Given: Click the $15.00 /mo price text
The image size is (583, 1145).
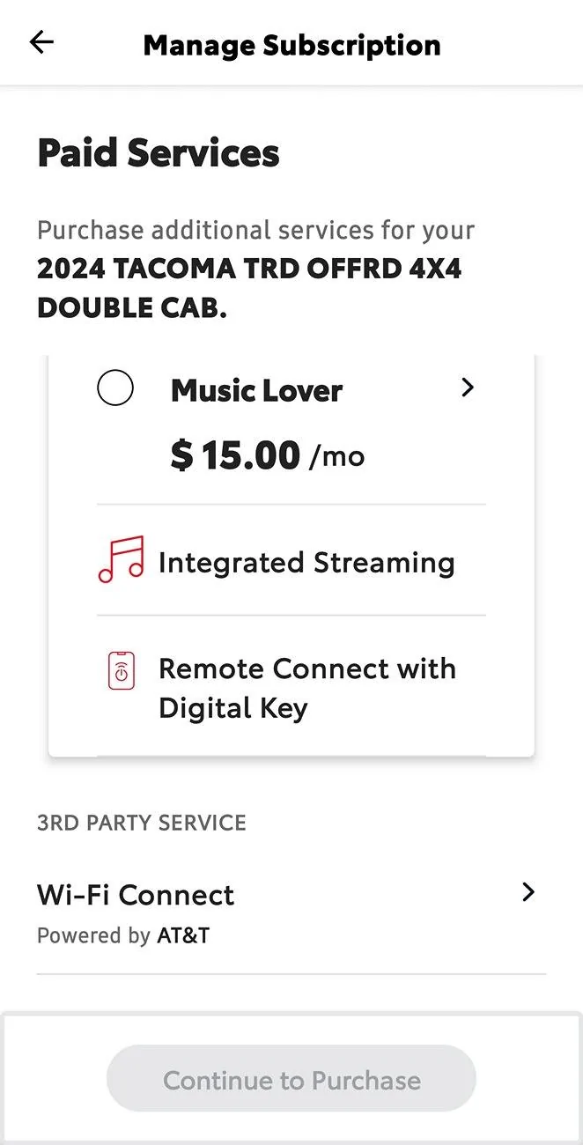Looking at the screenshot, I should (x=267, y=455).
